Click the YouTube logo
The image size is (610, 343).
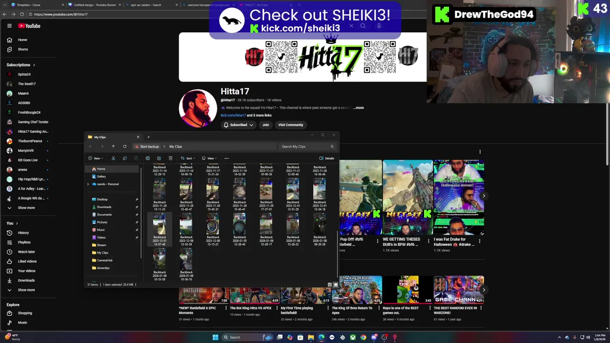click(x=30, y=26)
